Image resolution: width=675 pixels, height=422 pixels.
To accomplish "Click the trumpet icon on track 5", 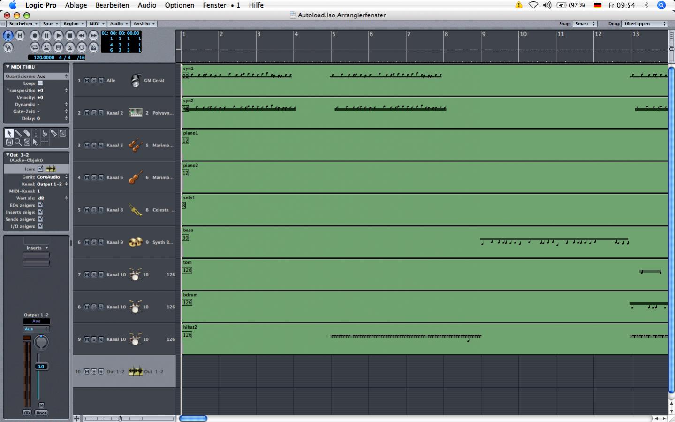I will pos(136,210).
